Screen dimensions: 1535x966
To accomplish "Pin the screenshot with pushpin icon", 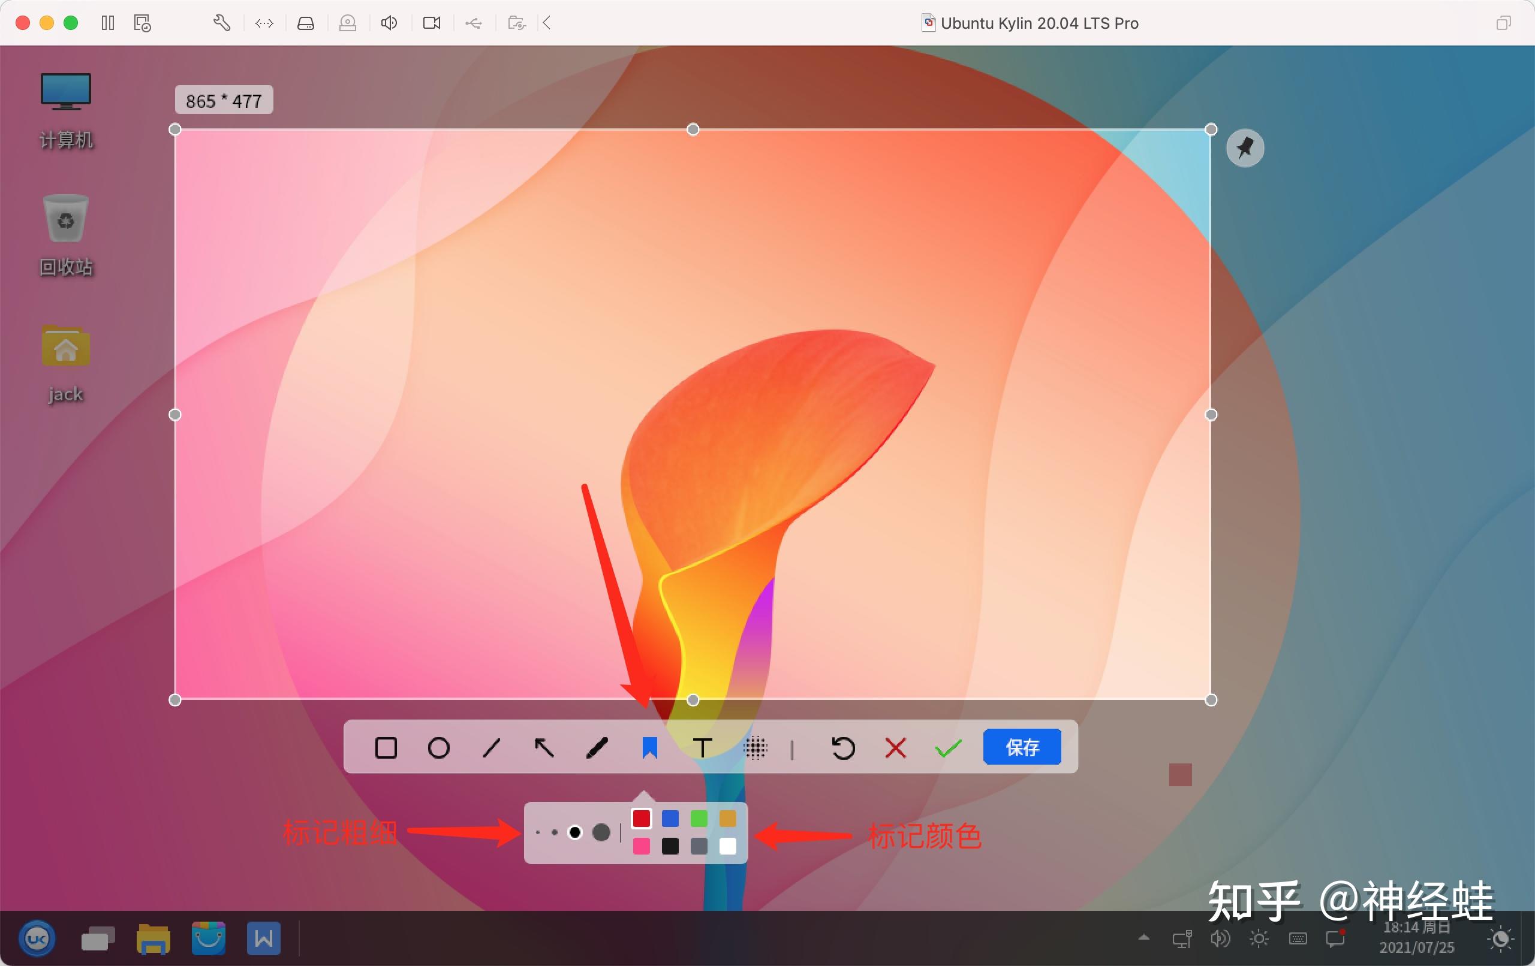I will (x=1244, y=148).
